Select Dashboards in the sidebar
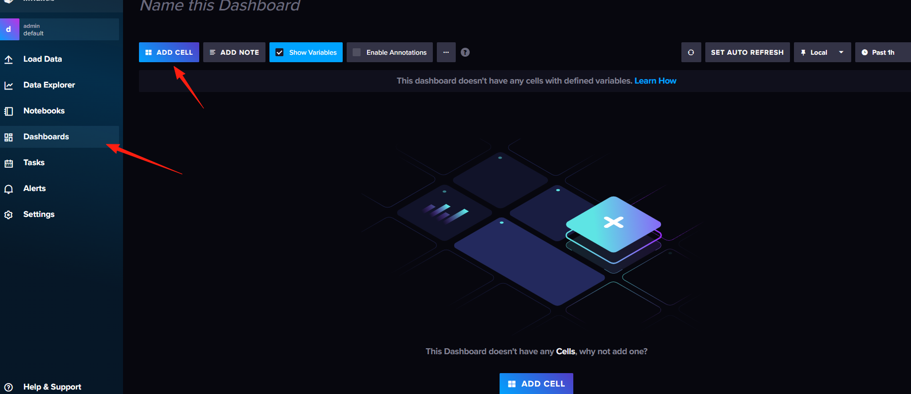 (59, 137)
